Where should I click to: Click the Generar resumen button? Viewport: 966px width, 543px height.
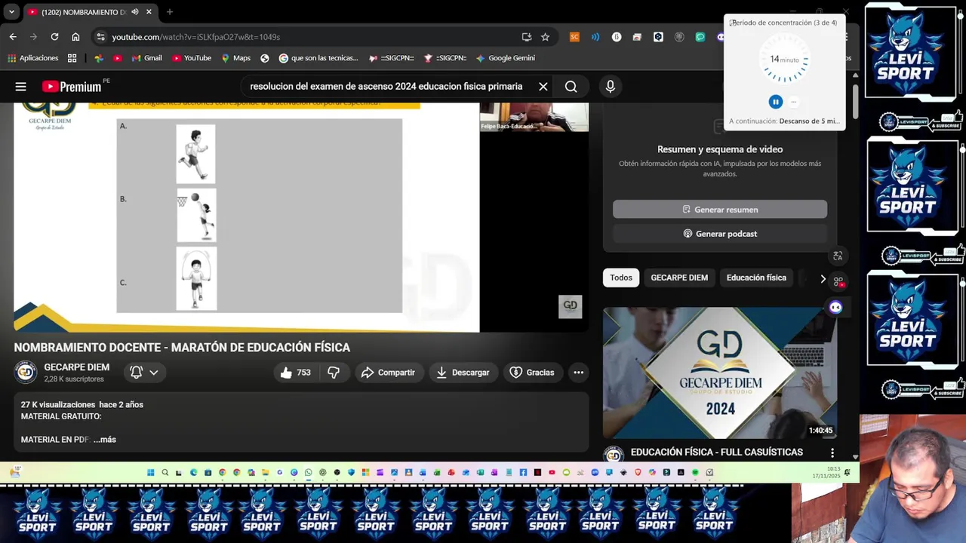point(720,210)
